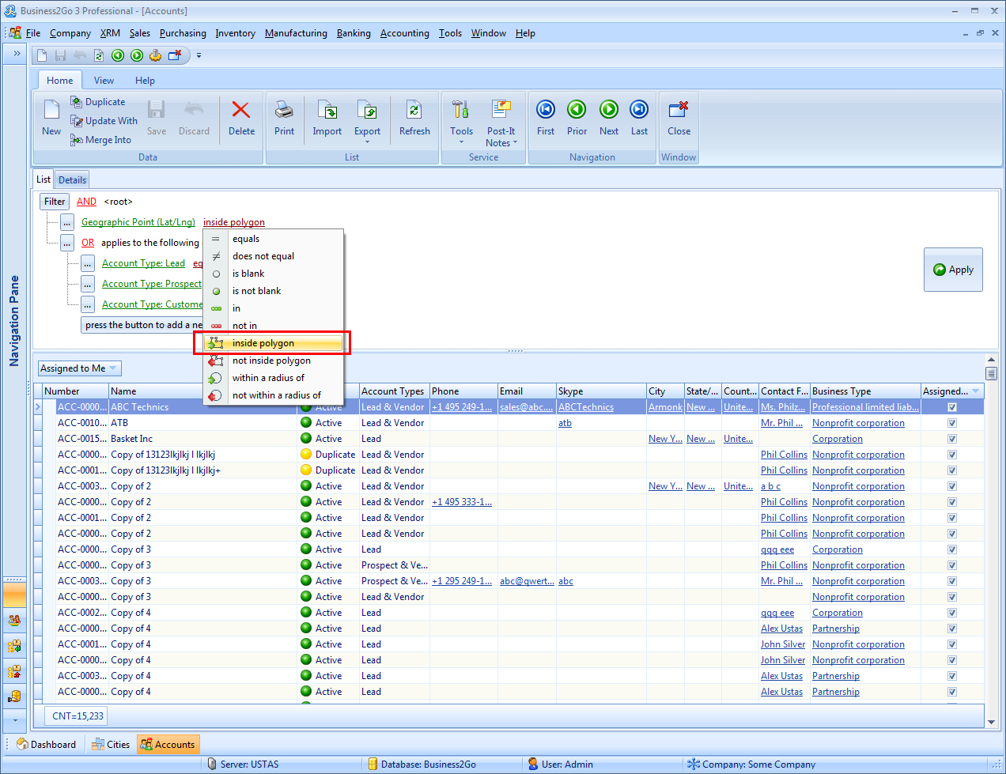Screen dimensions: 1006x774
Task: Click quick access gear tools icon
Action: [156, 55]
